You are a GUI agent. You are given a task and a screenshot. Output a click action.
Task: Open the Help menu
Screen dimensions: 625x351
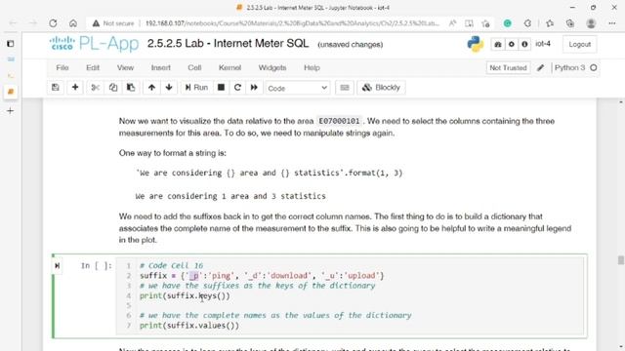click(x=312, y=67)
